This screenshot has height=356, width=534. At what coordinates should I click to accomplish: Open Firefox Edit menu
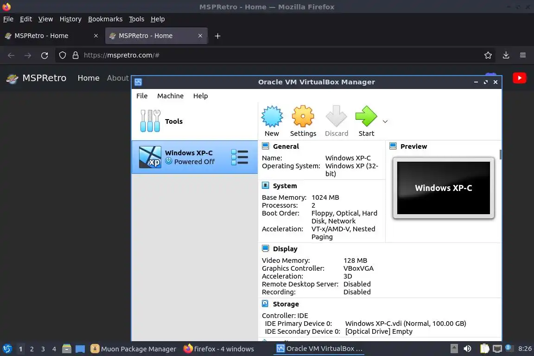pos(26,19)
